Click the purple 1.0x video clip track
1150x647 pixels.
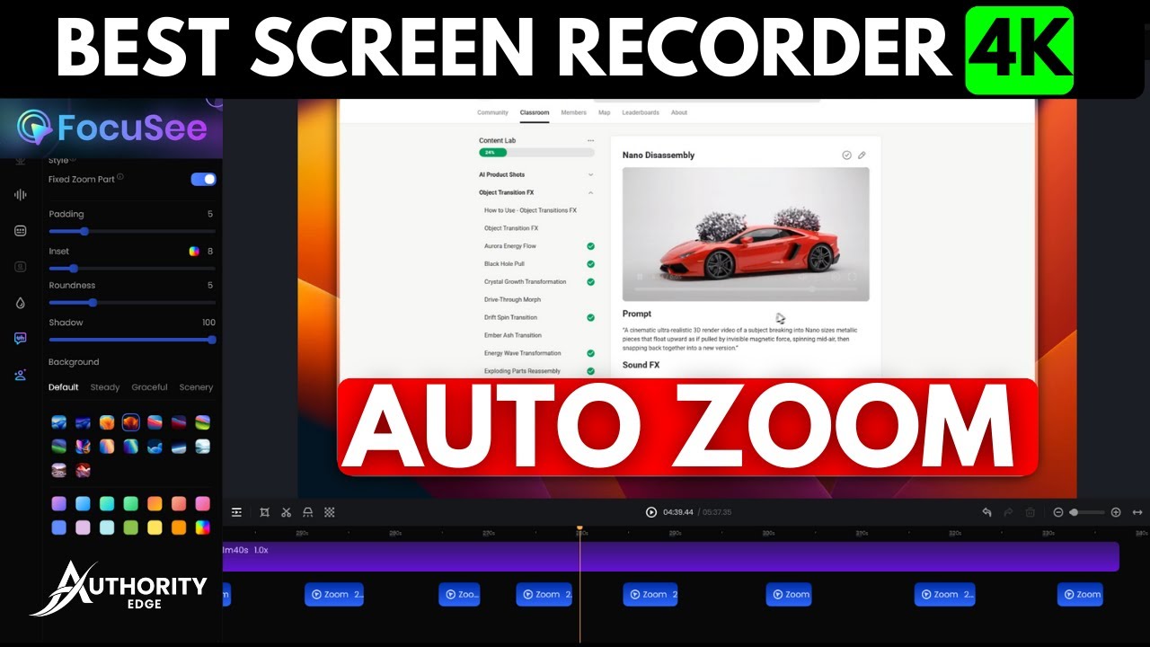point(670,556)
